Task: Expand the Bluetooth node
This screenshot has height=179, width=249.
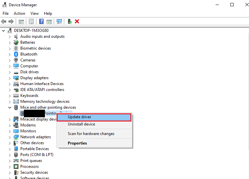Action: tap(10, 55)
